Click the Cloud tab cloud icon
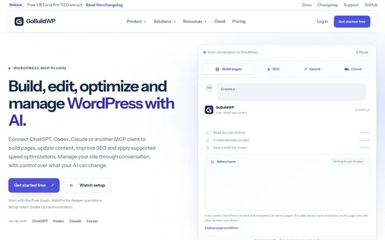 347,69
